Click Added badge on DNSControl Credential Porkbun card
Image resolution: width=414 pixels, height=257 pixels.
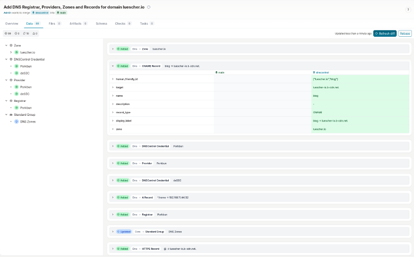tap(123, 146)
